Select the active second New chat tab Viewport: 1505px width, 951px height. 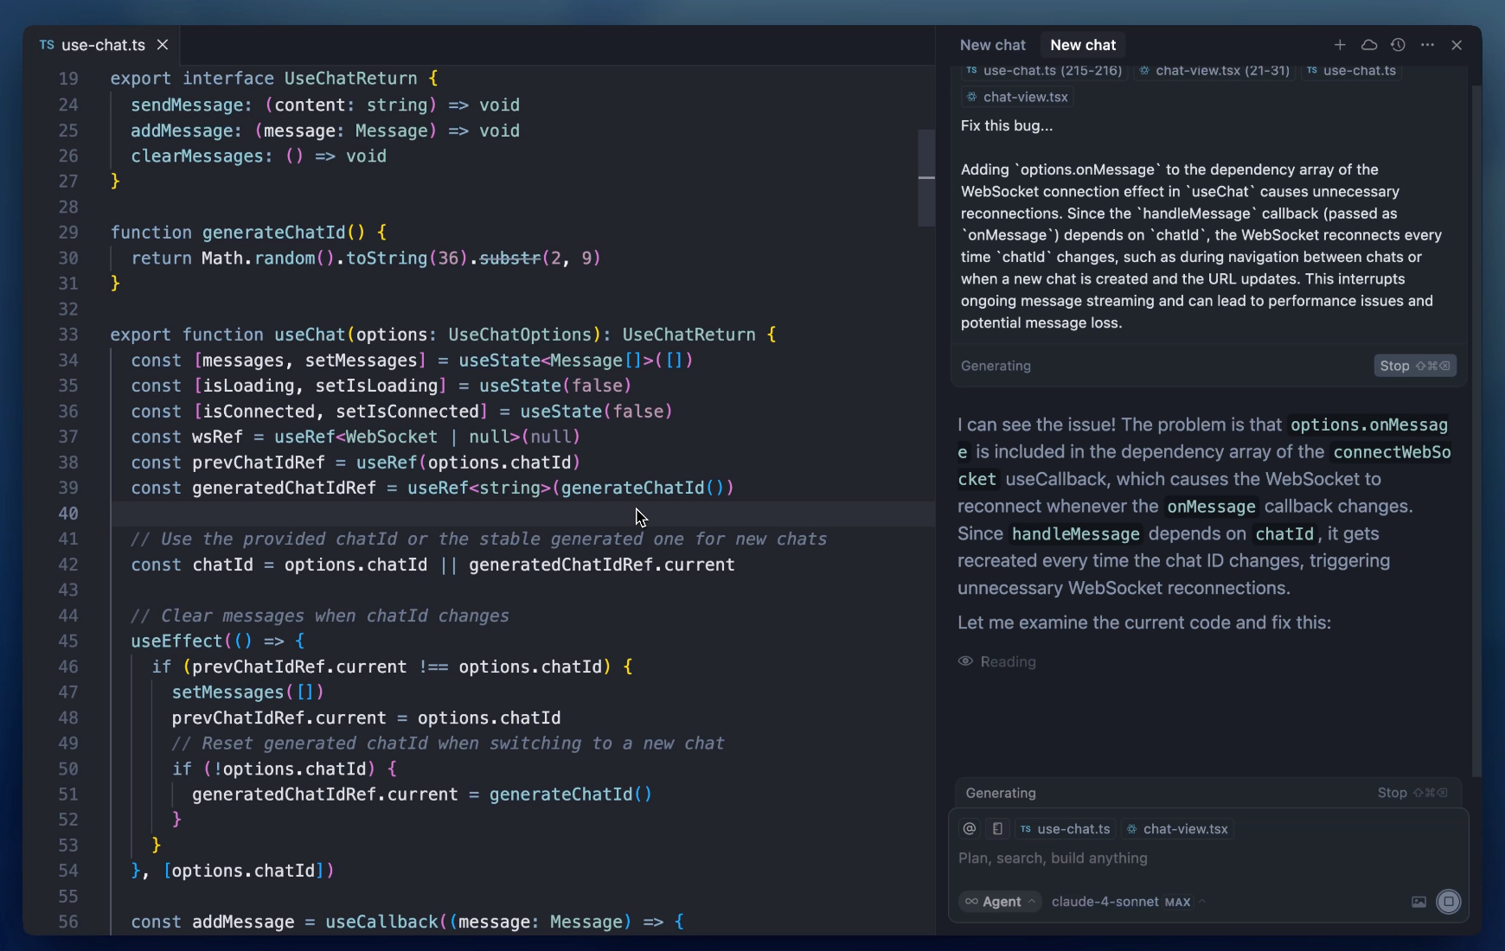1083,45
